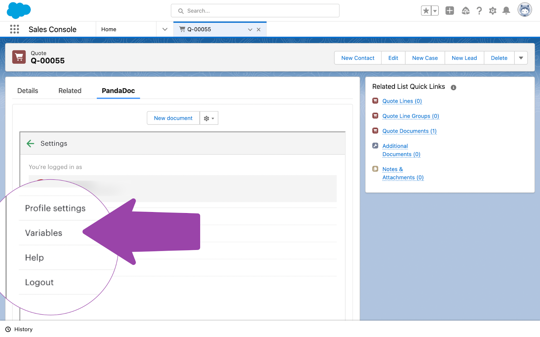The image size is (540, 337).
Task: Open the Quote Documents (1) link
Action: point(409,131)
